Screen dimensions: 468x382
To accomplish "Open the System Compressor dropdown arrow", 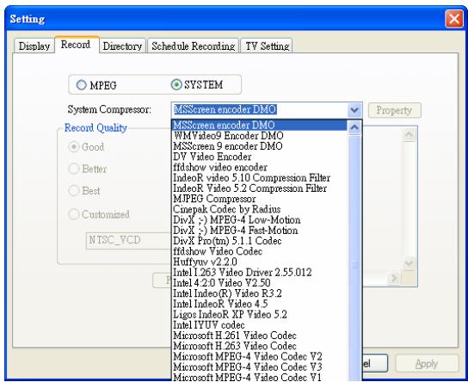I will point(354,110).
